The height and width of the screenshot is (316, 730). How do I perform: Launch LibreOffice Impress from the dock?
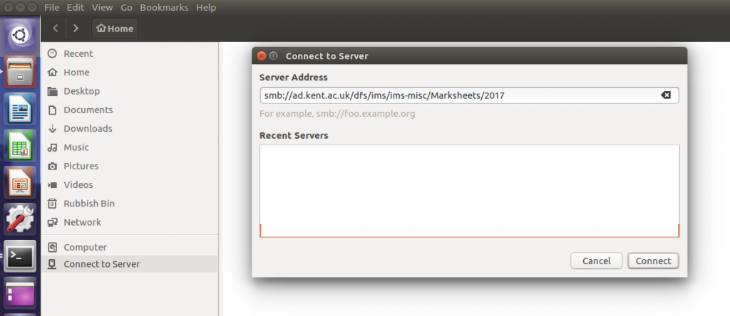click(x=20, y=183)
